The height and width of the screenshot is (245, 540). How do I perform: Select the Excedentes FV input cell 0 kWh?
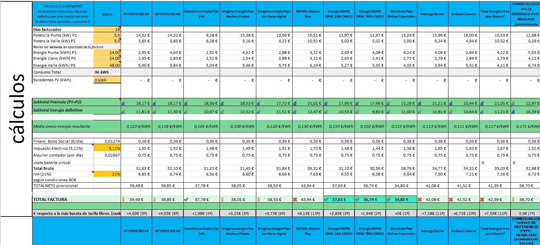107,80
